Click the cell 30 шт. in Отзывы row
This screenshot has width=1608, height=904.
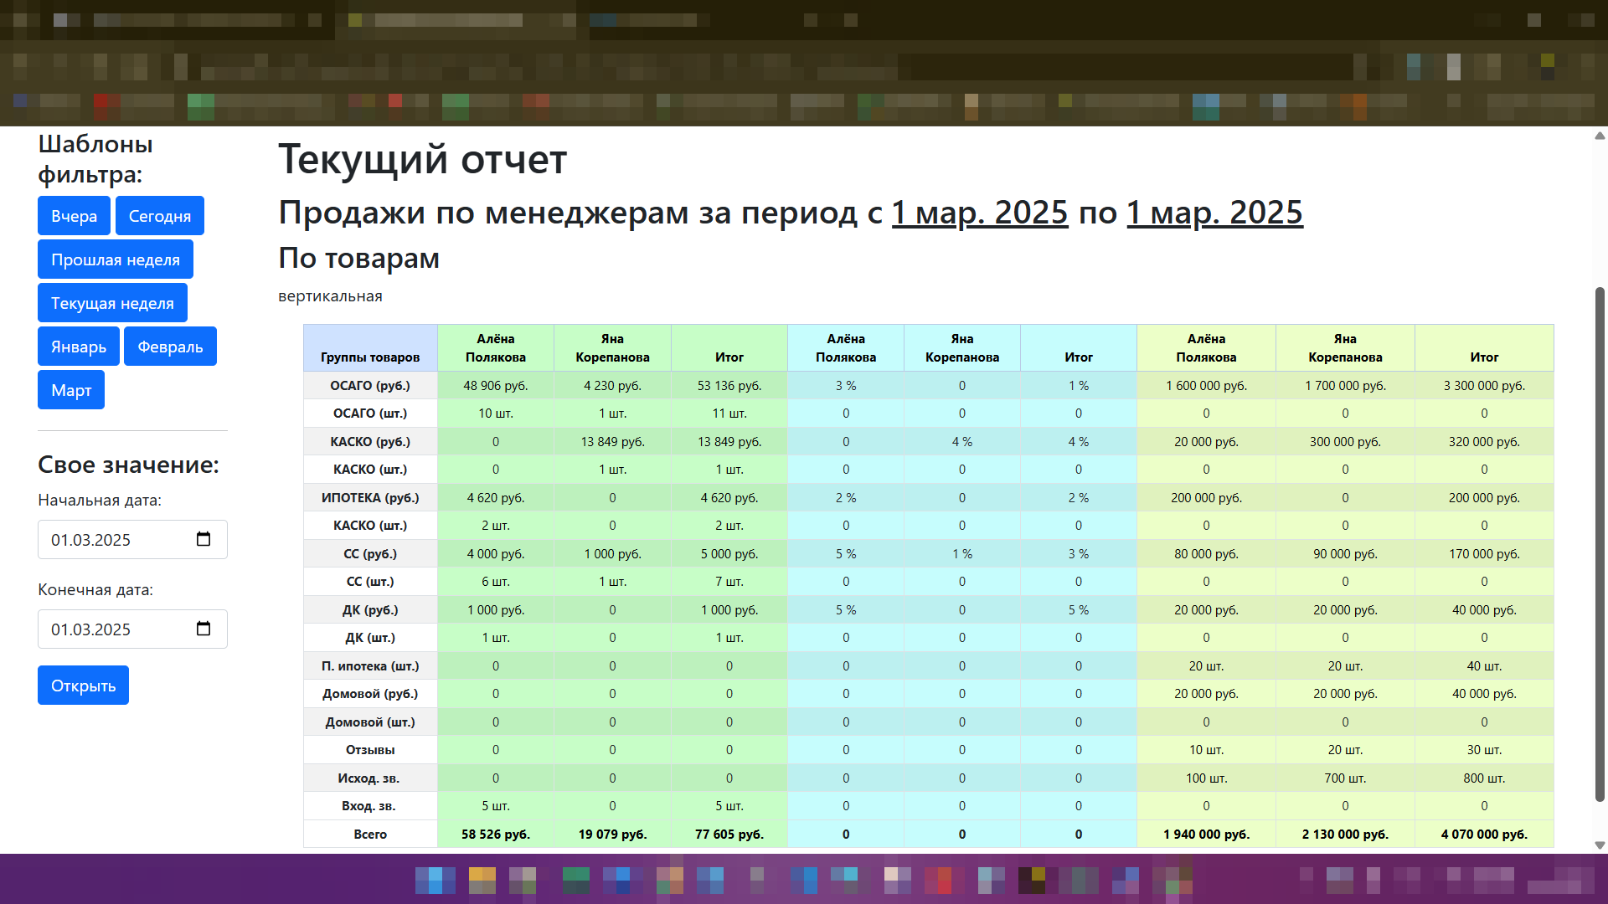tap(1484, 750)
